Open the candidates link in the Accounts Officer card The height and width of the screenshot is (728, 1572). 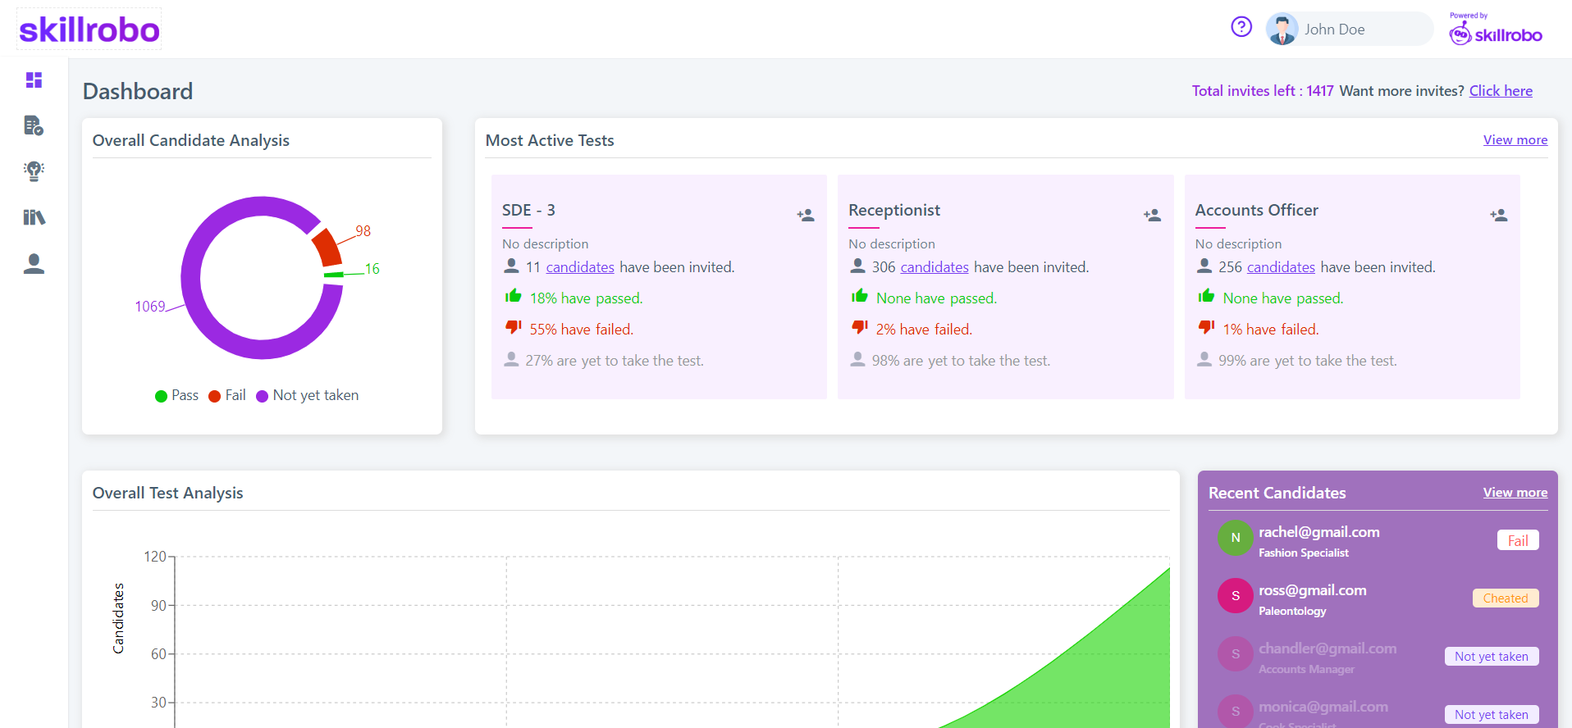tap(1281, 267)
